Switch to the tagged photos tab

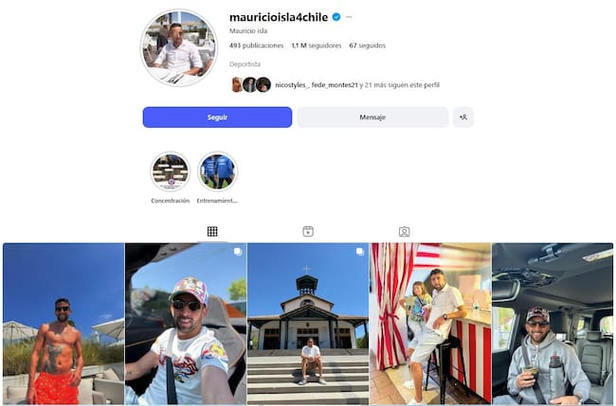405,232
